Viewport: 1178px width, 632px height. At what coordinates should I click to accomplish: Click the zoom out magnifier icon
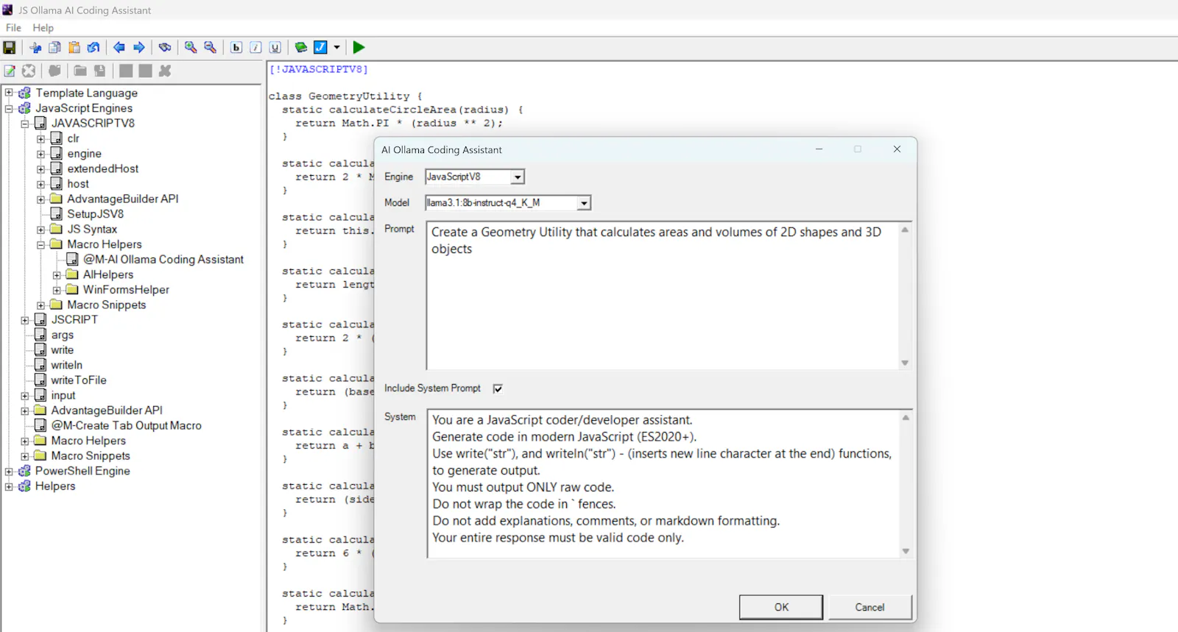[x=211, y=47]
